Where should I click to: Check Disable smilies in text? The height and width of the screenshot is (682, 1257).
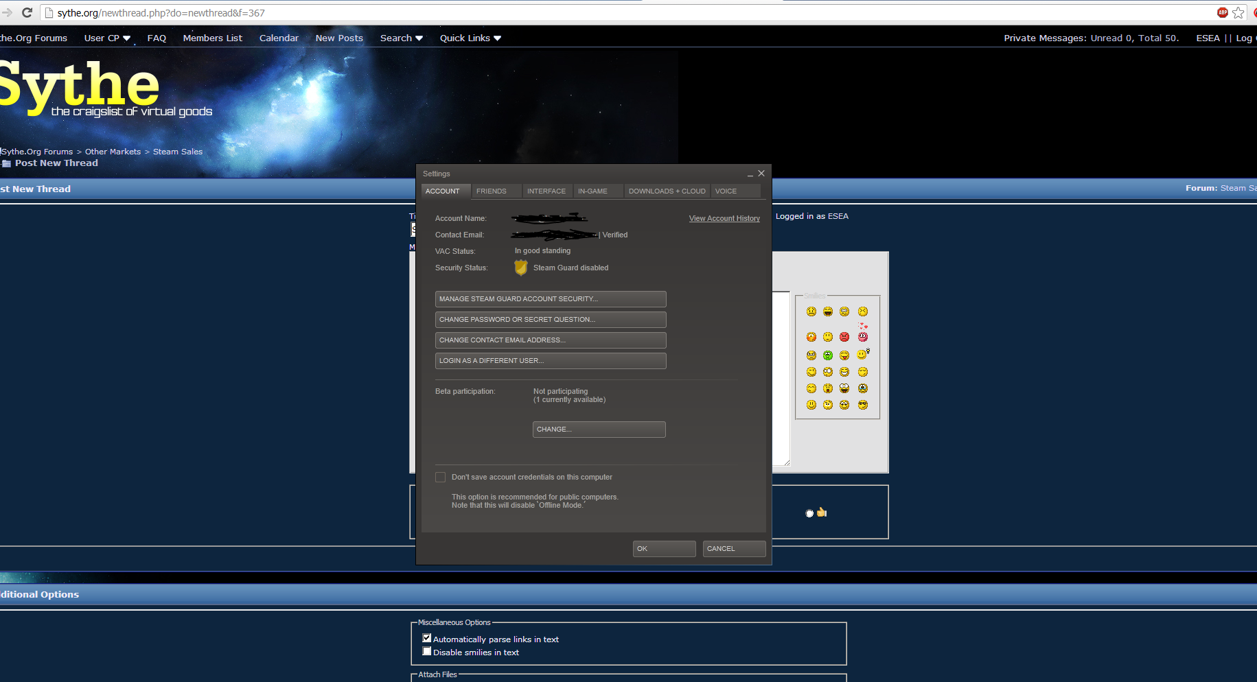(x=427, y=651)
